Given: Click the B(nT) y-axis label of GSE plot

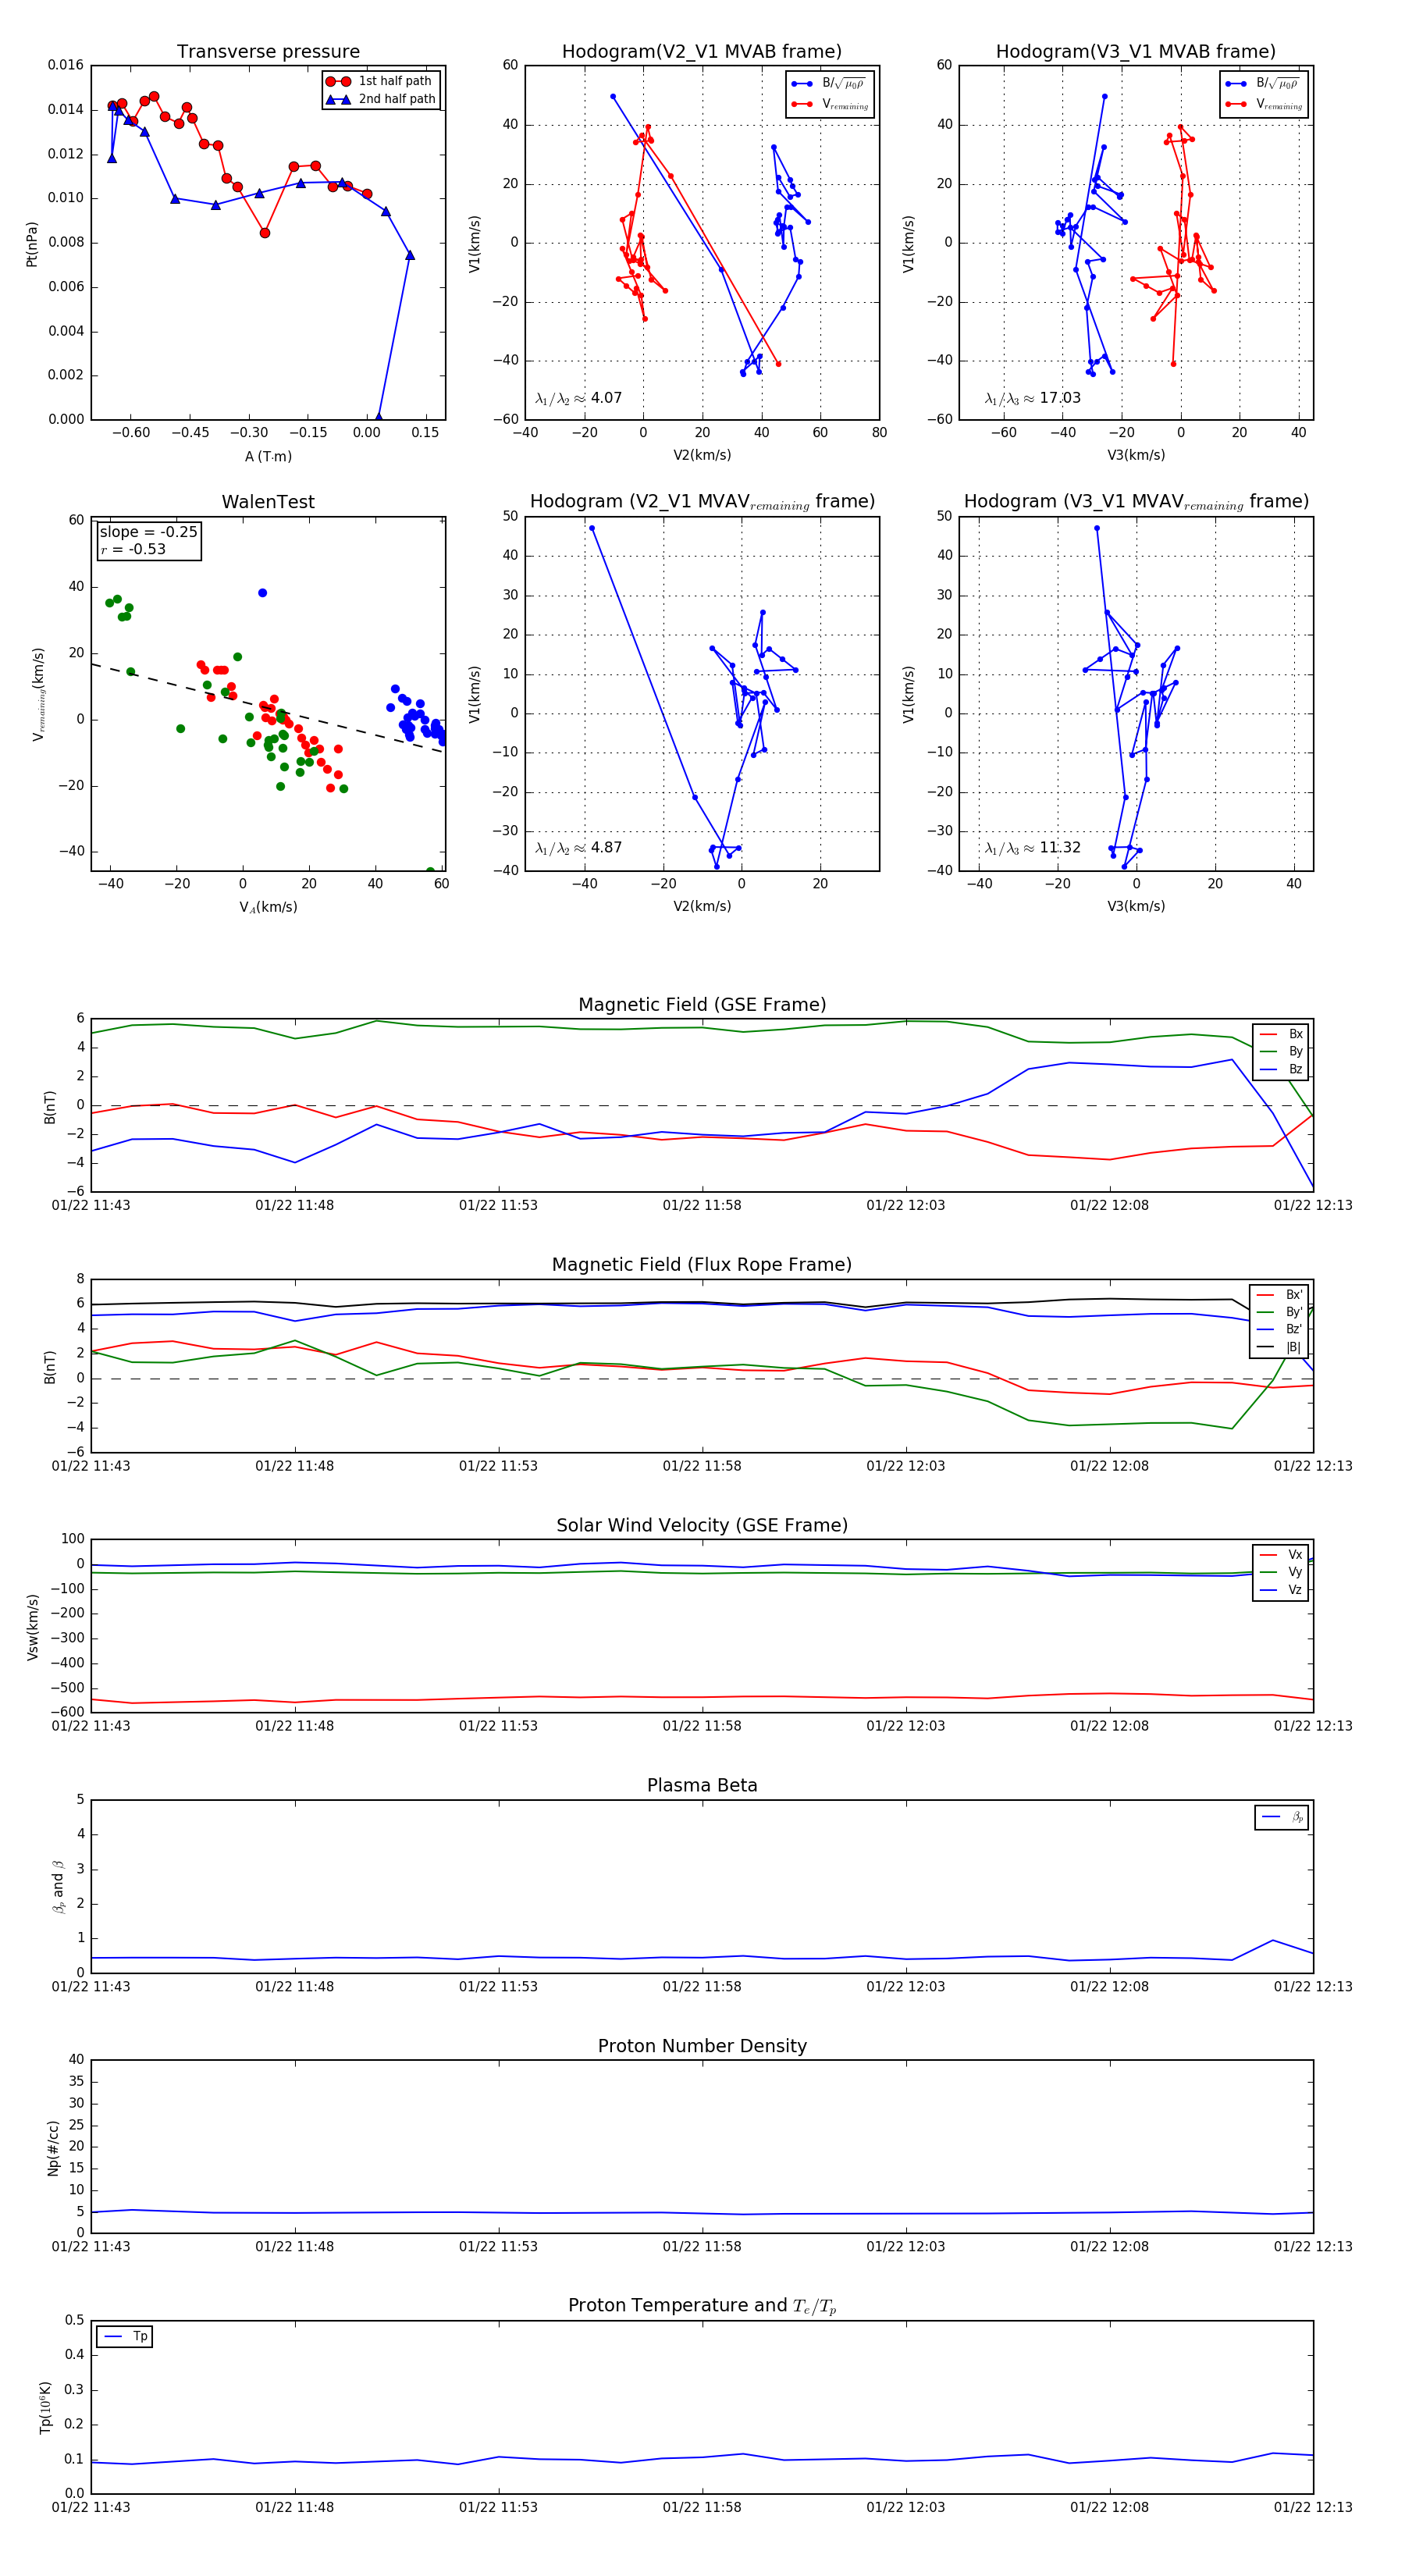Looking at the screenshot, I should [x=50, y=1107].
